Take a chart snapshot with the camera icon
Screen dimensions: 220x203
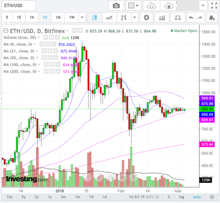pos(116,5)
